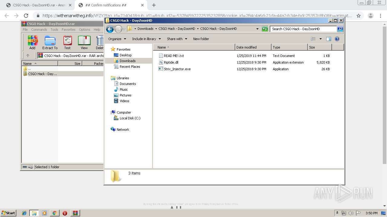Click the Opera taskbar icon
The height and width of the screenshot is (217, 387).
pyautogui.click(x=65, y=213)
